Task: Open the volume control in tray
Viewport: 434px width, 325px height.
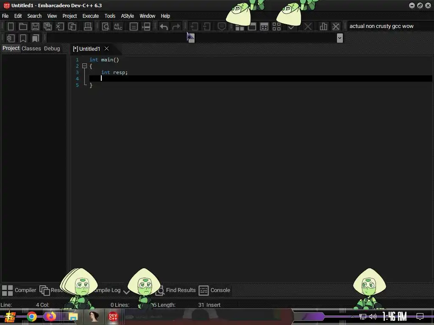Action: click(373, 317)
